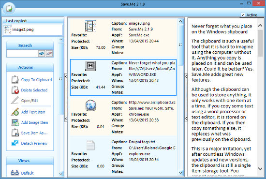Image resolution: width=266 pixels, height=179 pixels.
Task: Click the Open/Edit pencil icon
Action: click(15, 100)
